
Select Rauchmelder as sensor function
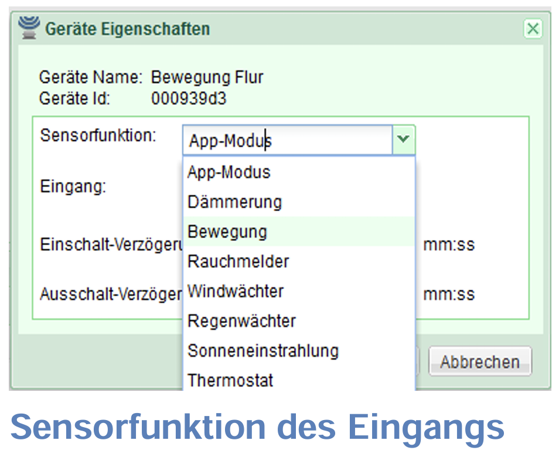coord(238,262)
